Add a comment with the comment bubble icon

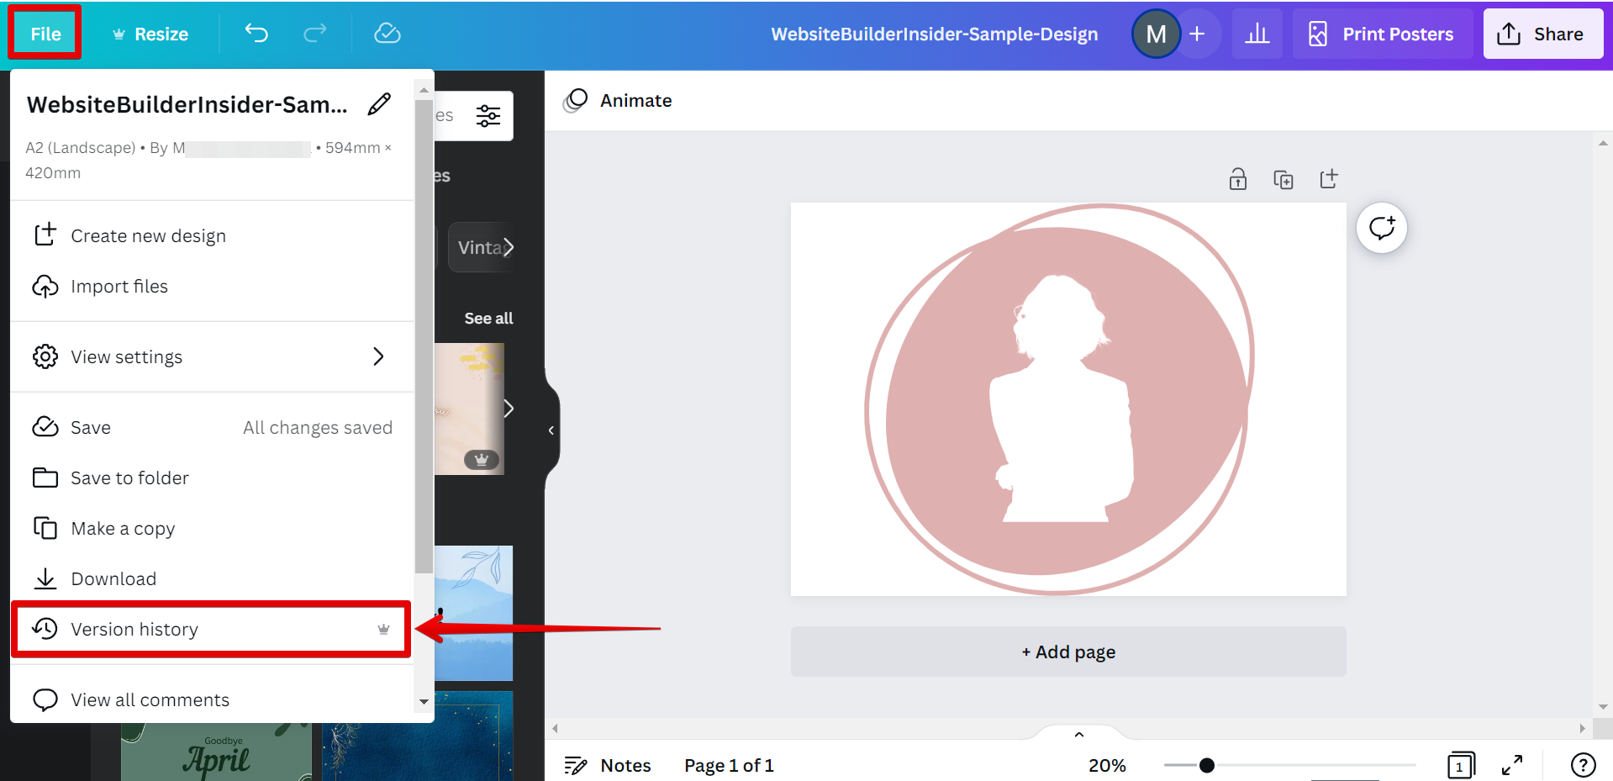pyautogui.click(x=1381, y=227)
